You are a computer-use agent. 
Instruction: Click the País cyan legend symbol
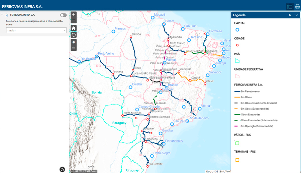237,61
